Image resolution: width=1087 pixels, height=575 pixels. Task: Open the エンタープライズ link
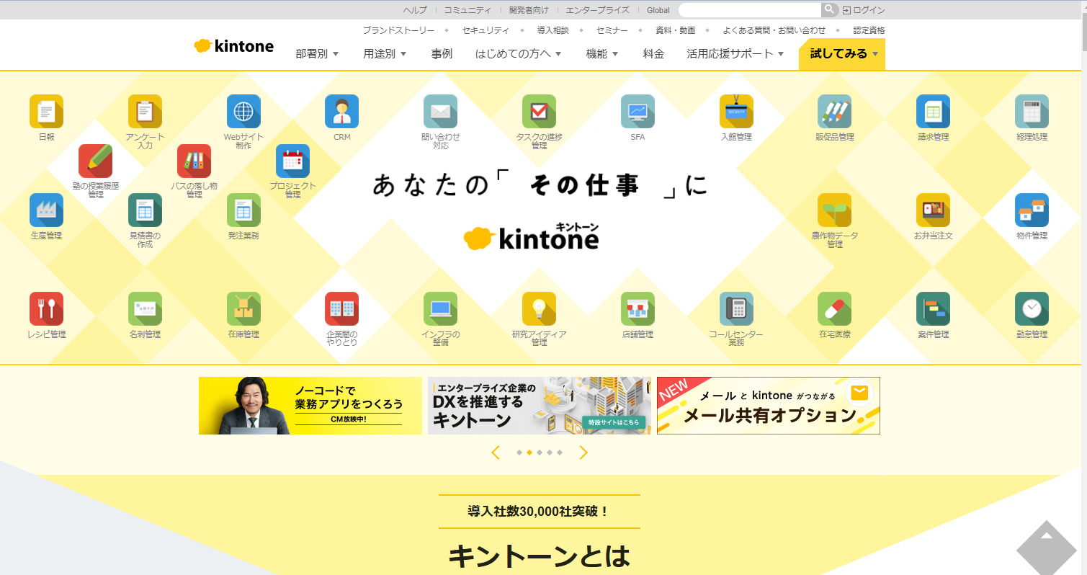coord(597,10)
